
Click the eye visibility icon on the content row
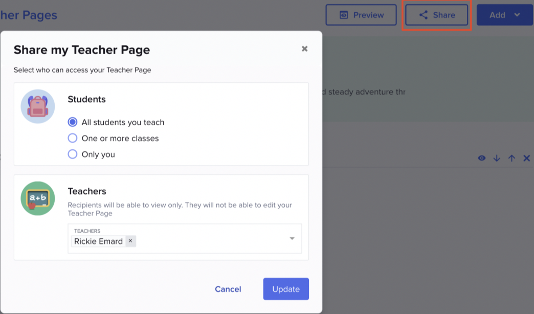click(481, 158)
